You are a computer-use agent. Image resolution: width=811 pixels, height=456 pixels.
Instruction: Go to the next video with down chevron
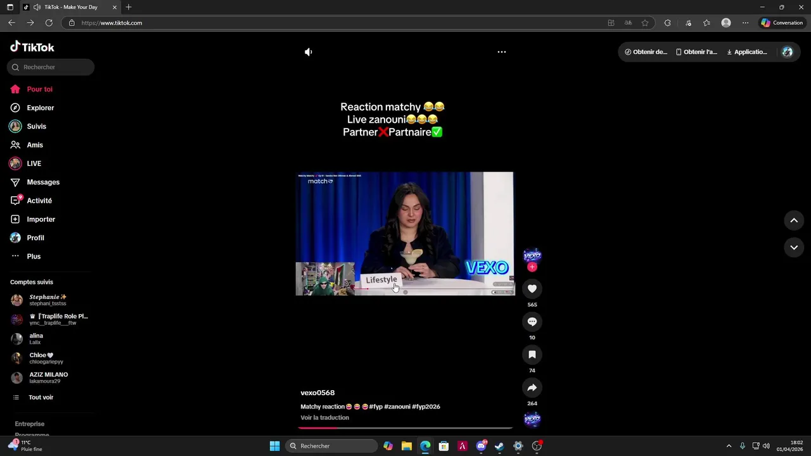click(794, 248)
